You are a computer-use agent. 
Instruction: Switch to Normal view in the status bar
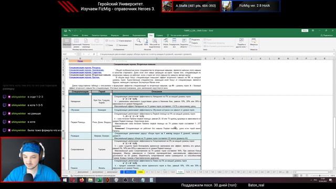pos(295,175)
